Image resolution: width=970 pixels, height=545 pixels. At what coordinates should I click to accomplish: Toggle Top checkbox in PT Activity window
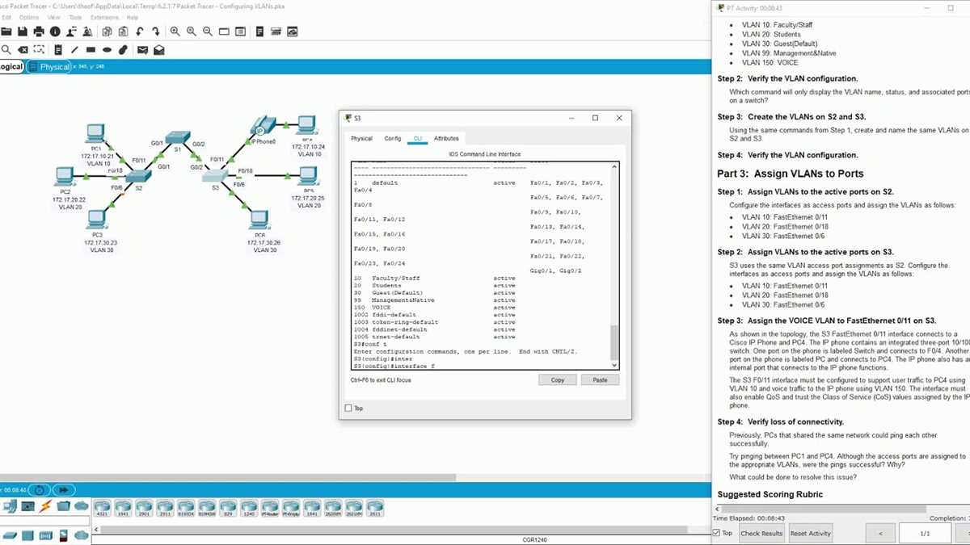point(716,533)
